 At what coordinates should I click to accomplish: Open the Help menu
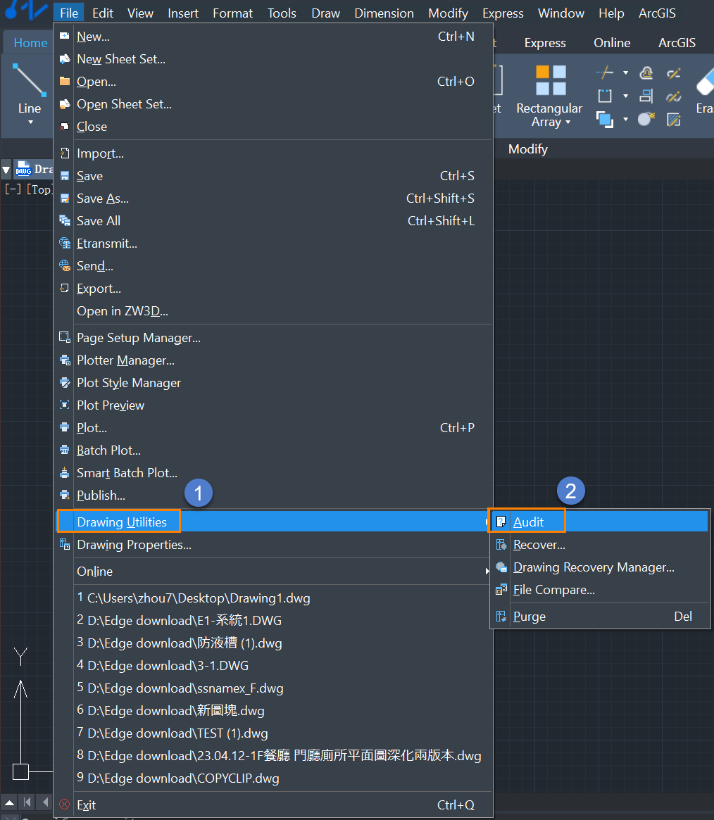[x=611, y=13]
